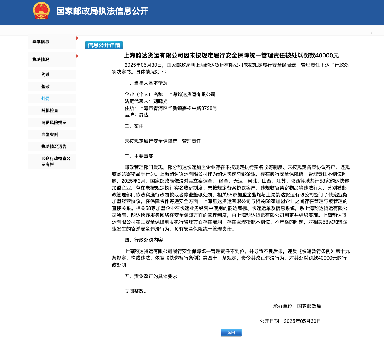
Task: Open 涉企行政检查公示专栏 entry
Action: pos(56,161)
